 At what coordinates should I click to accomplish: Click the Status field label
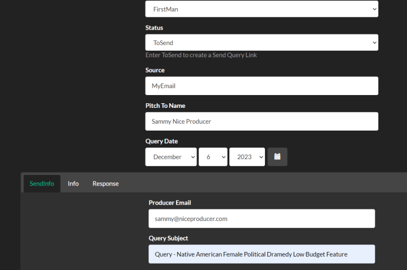pos(154,27)
